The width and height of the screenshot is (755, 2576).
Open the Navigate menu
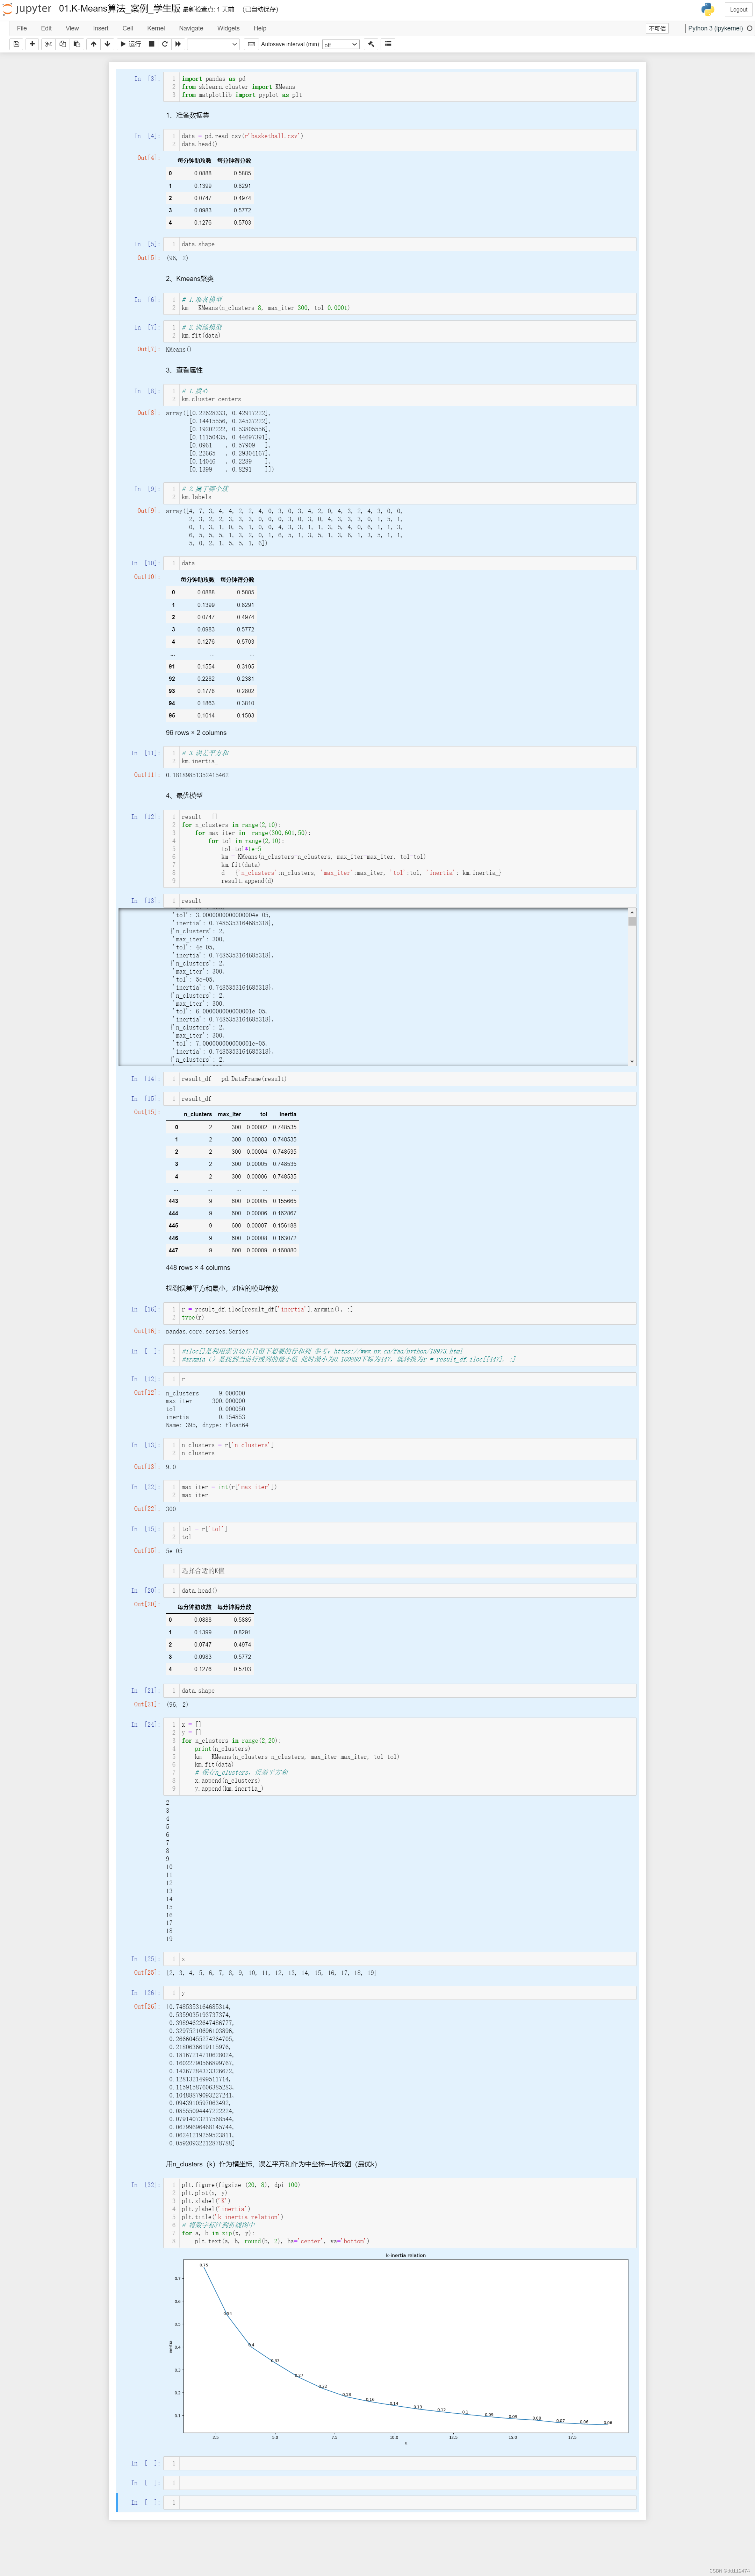[x=191, y=28]
